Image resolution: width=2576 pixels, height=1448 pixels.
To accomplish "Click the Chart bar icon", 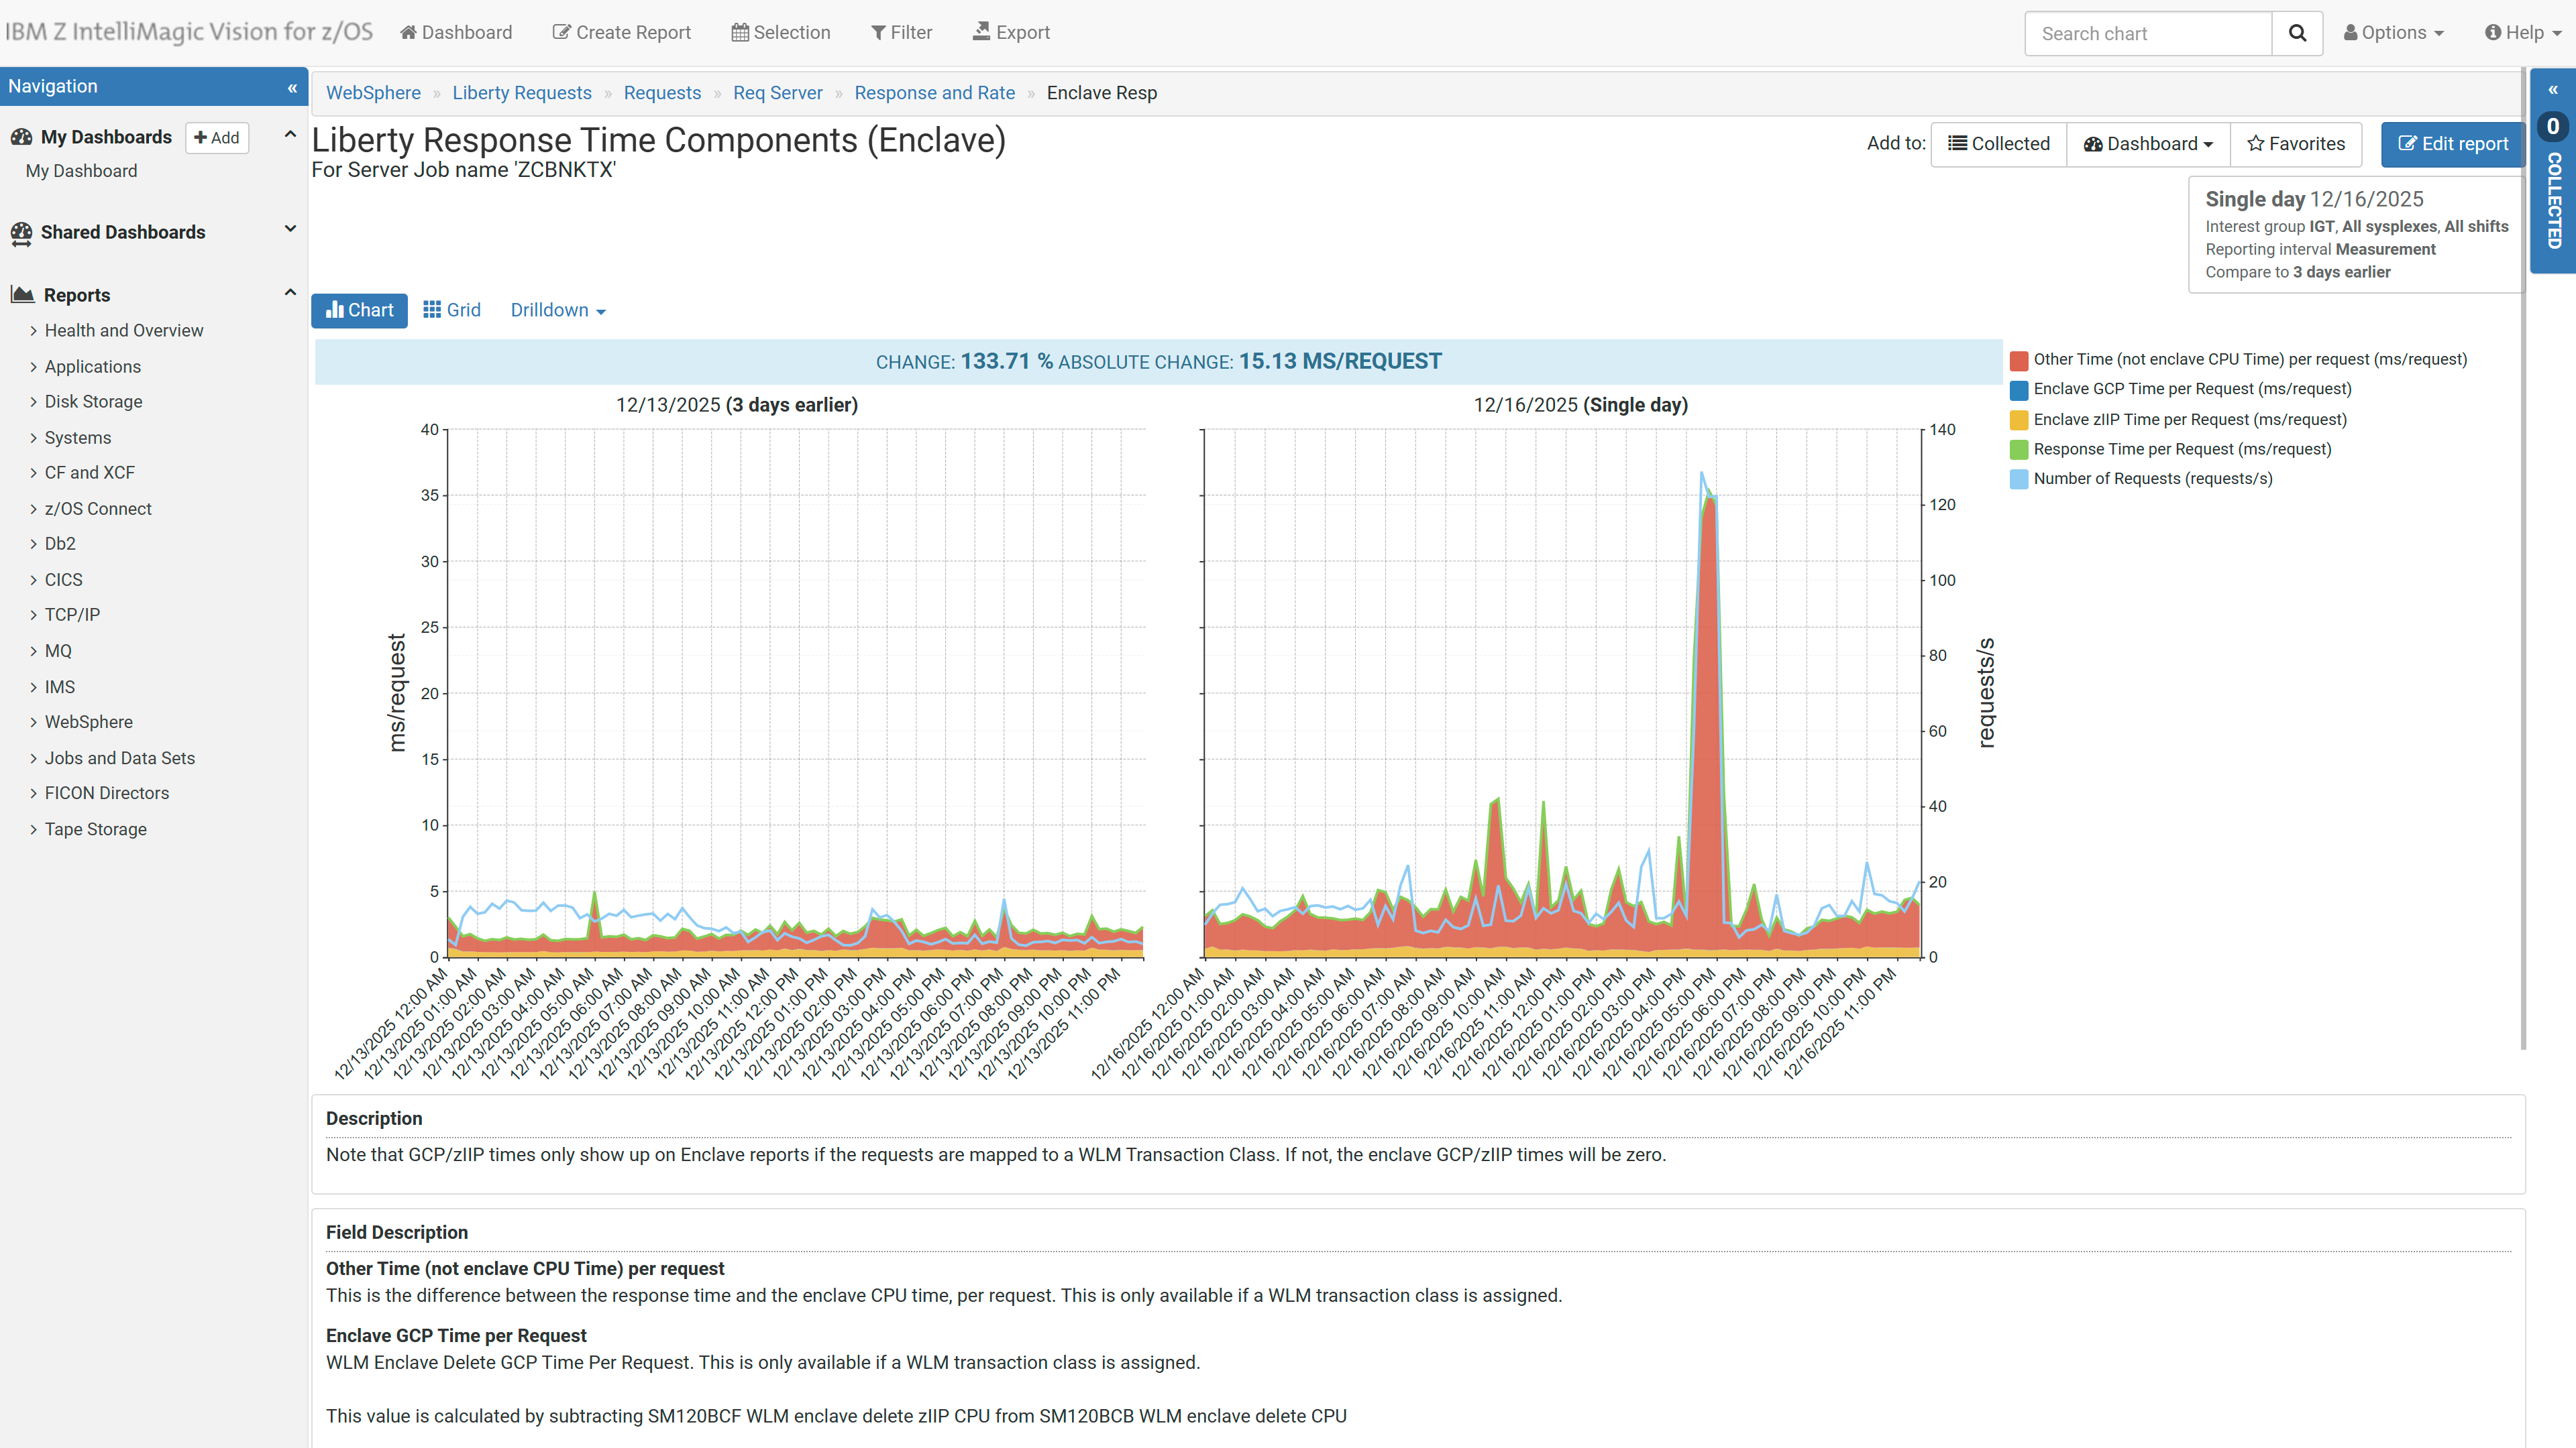I will (x=335, y=310).
